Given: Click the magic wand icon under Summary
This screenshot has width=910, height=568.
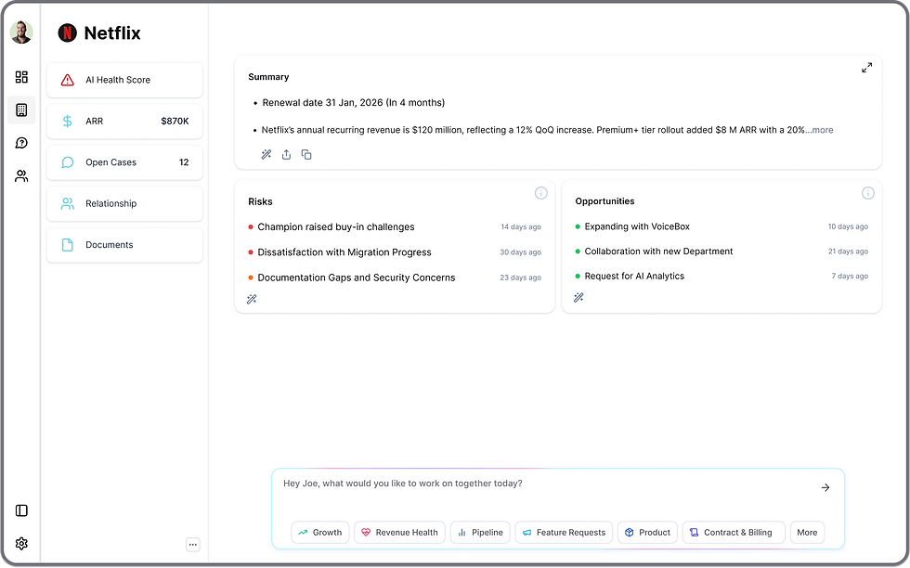Looking at the screenshot, I should (x=266, y=155).
